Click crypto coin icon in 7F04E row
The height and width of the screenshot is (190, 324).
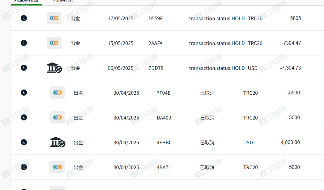(x=58, y=93)
